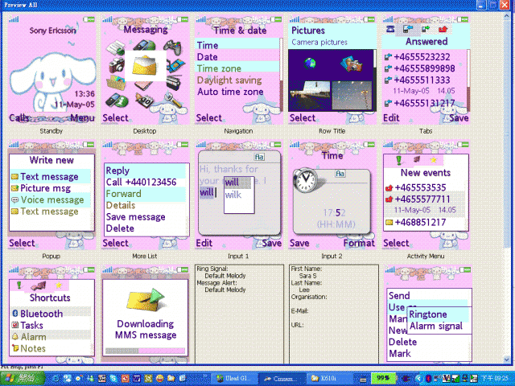Click Edit softkey in the Tabs preview
Screen dimensions: 515x386
coord(391,118)
